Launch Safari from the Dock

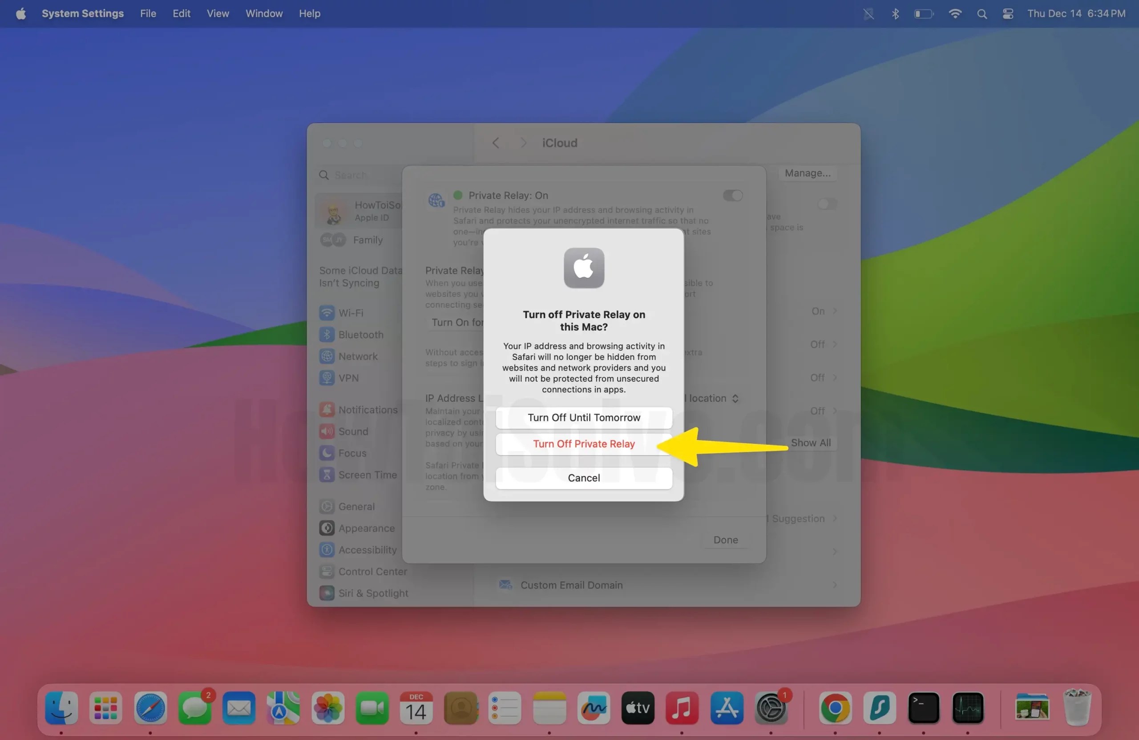150,708
